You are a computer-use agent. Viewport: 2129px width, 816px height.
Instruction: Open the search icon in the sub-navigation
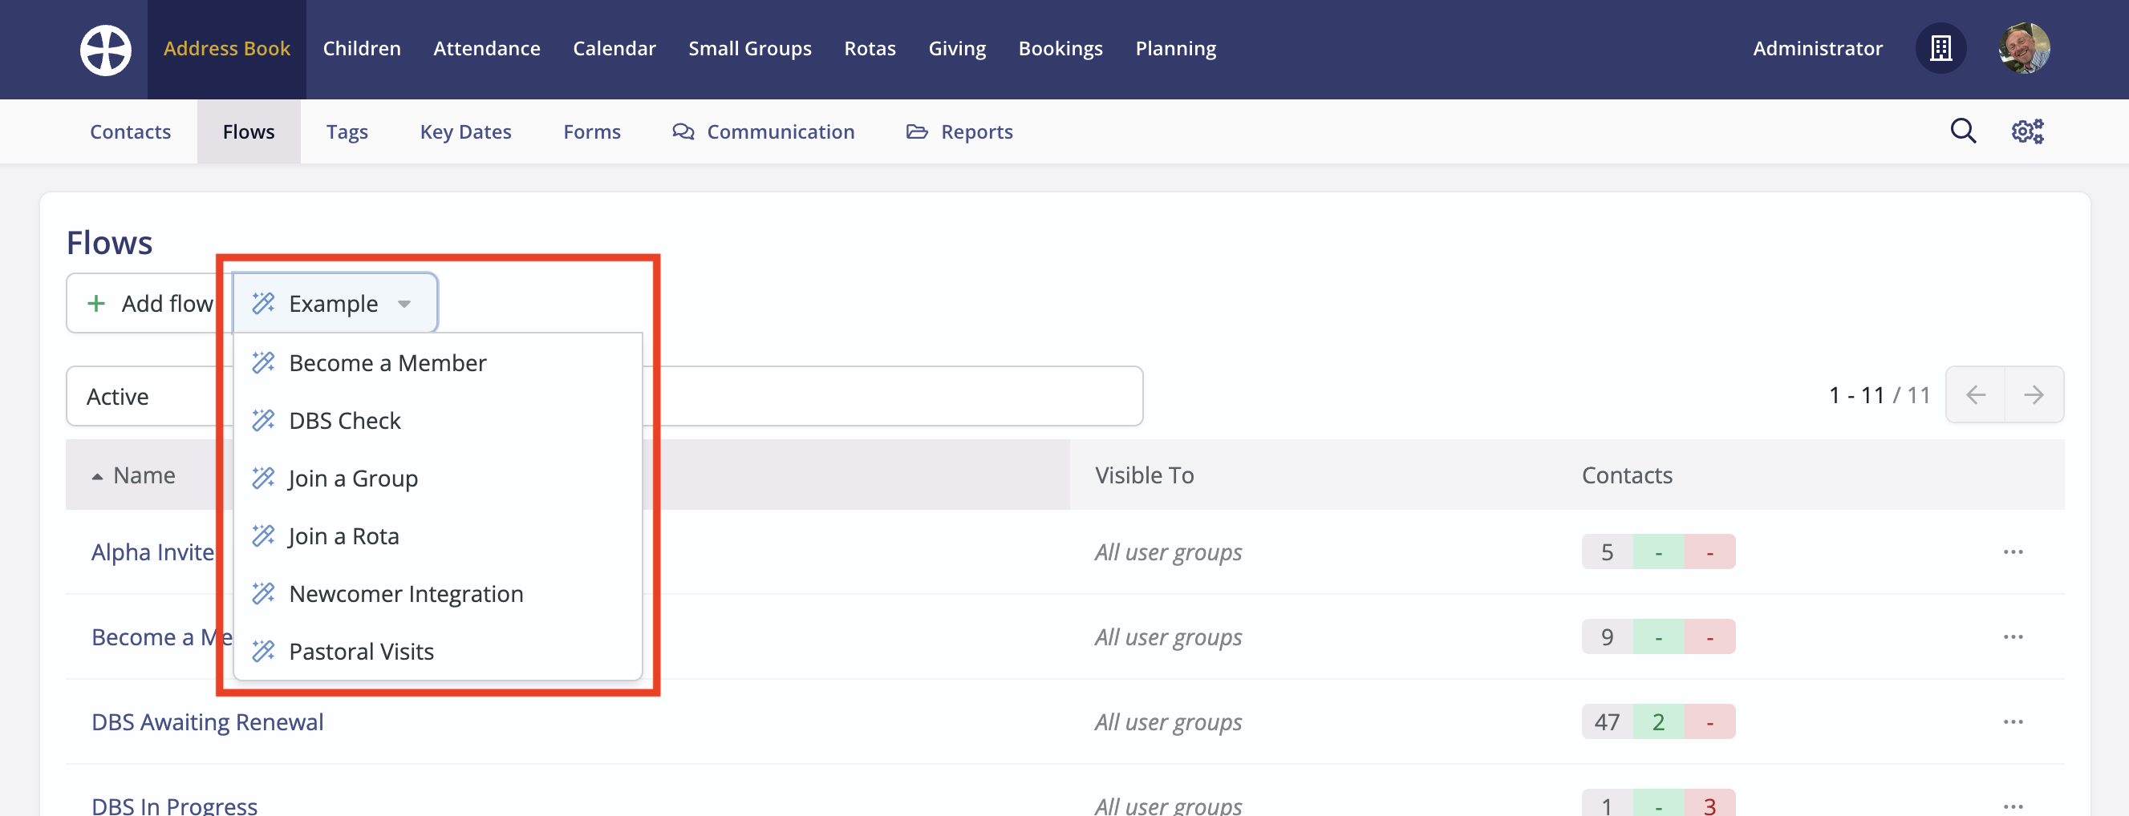1963,131
